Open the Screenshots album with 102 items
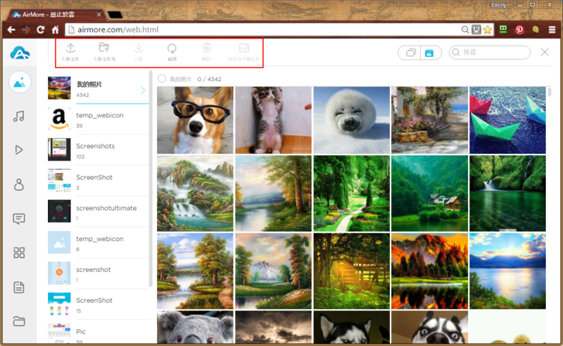Viewport: 563px width, 346px height. [98, 151]
